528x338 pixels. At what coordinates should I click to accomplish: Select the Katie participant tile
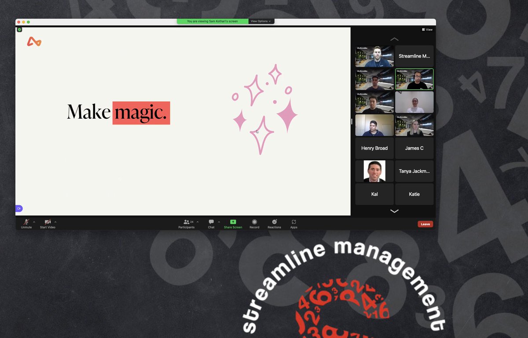[x=414, y=194]
